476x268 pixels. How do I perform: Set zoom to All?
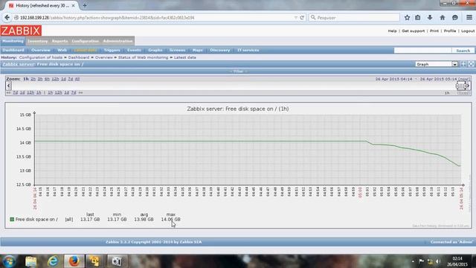(77, 79)
